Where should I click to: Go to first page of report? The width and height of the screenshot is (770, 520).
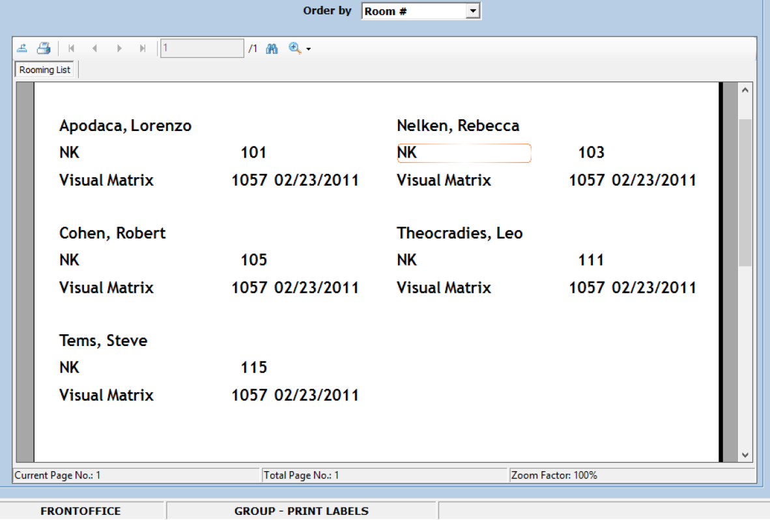pos(71,48)
